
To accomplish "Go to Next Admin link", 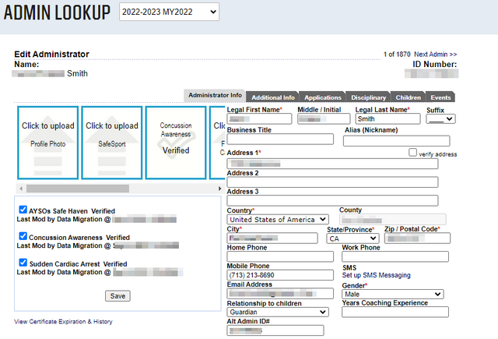I will pos(435,55).
